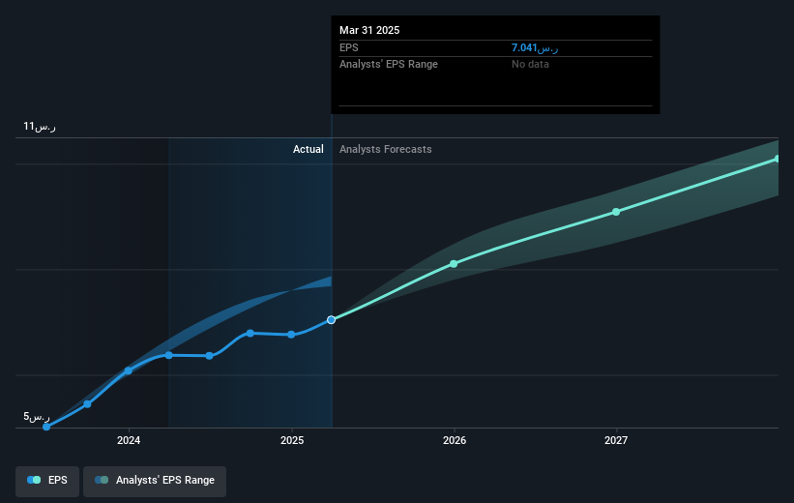Click the 2027 x-axis label
This screenshot has height=503, width=794.
(616, 440)
